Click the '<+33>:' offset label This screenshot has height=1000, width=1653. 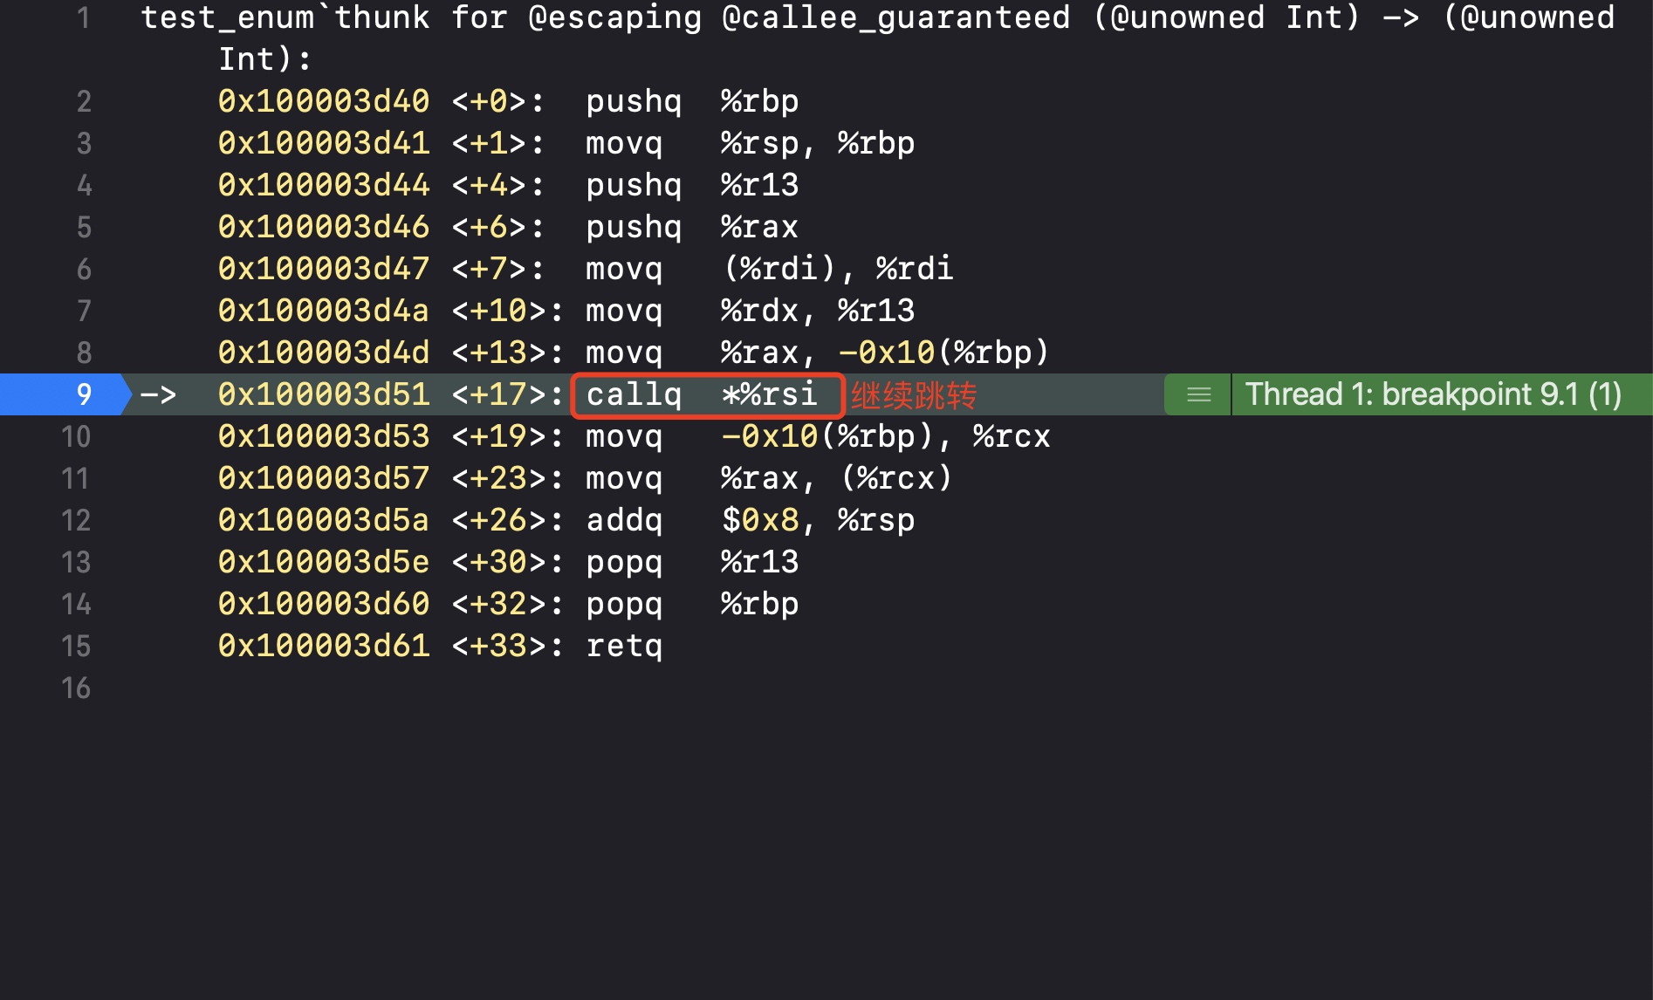507,646
